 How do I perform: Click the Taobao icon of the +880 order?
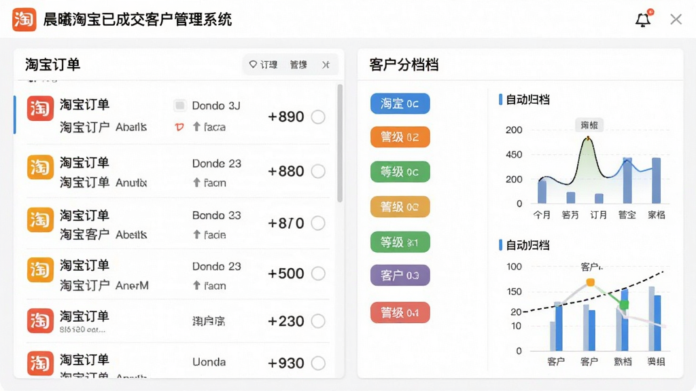(40, 167)
